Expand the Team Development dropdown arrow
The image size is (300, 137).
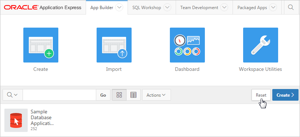224,8
